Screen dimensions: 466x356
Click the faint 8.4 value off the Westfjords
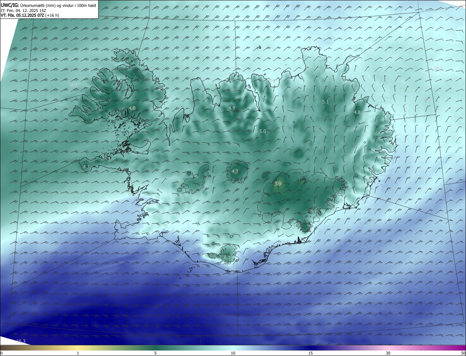click(x=74, y=85)
